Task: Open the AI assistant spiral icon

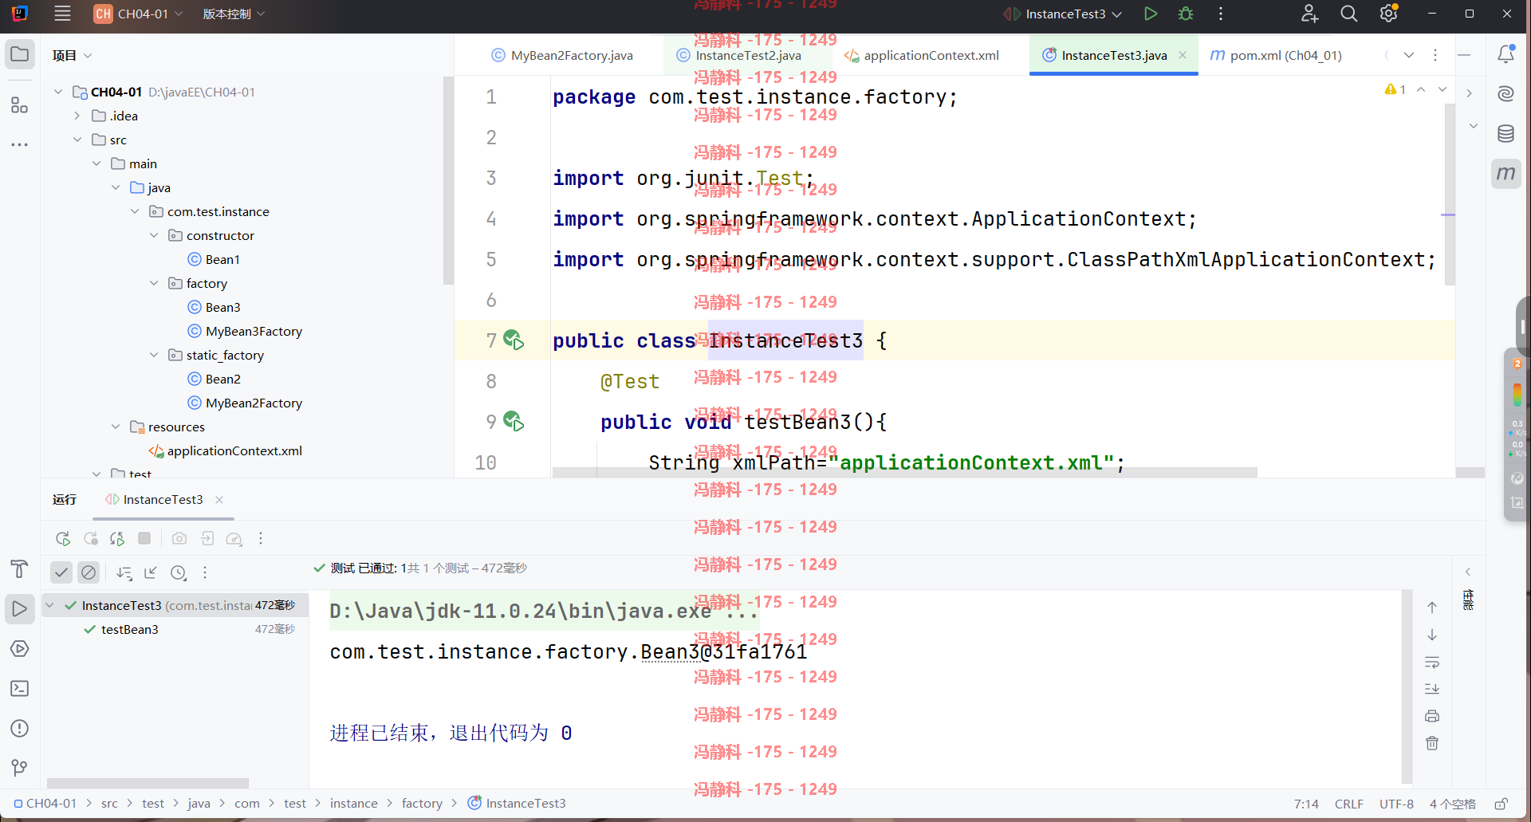Action: coord(1505,94)
